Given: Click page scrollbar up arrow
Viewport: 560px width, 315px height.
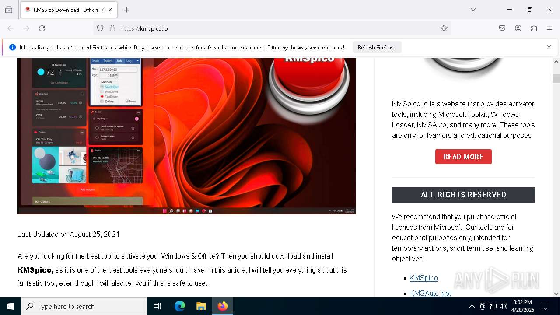Looking at the screenshot, I should 556,62.
